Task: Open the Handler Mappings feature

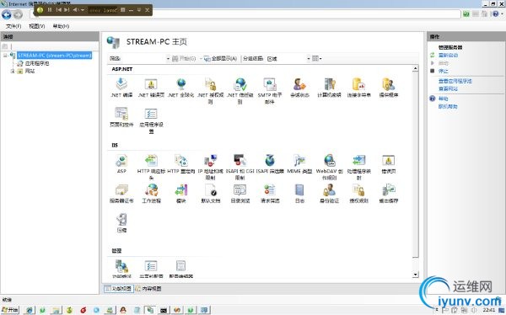Action: click(x=359, y=161)
